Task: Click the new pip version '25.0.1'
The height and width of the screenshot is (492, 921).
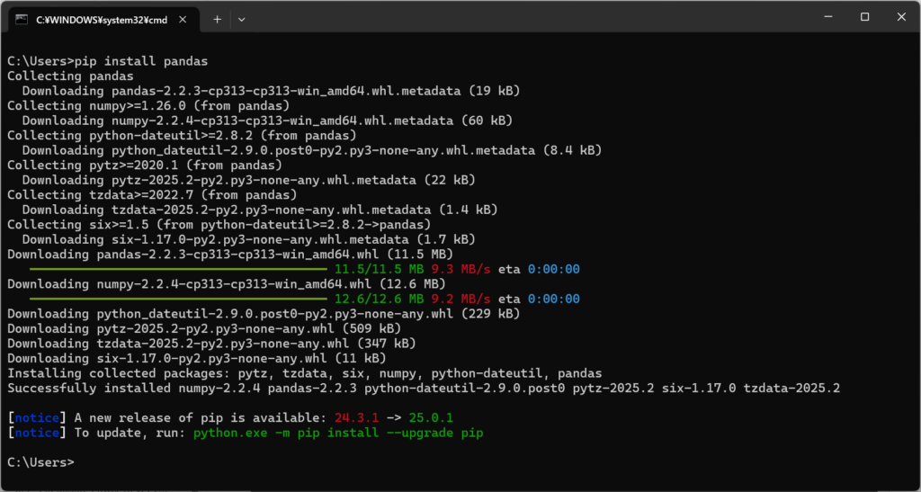Action: pos(431,418)
